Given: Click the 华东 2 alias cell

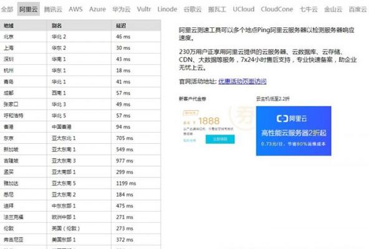Looking at the screenshot, I should coord(79,48).
